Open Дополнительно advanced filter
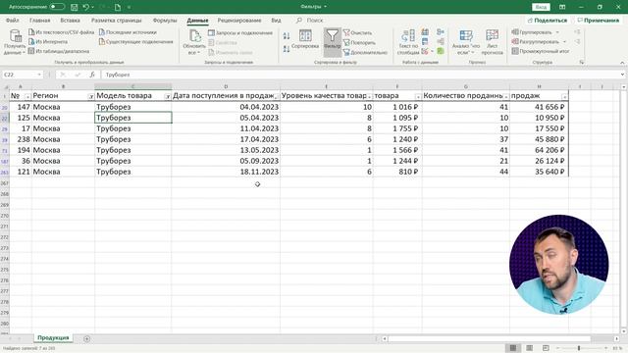 tap(365, 52)
